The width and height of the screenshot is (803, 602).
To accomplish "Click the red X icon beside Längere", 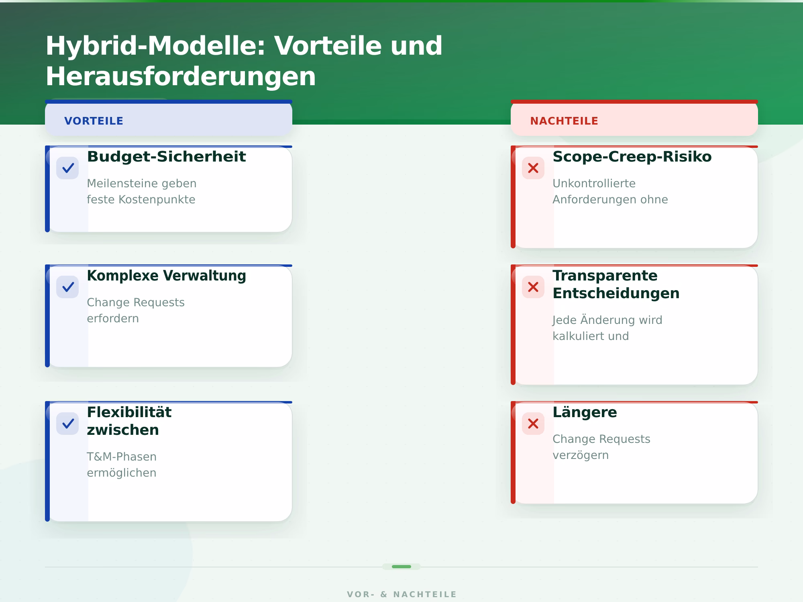I will click(x=533, y=424).
